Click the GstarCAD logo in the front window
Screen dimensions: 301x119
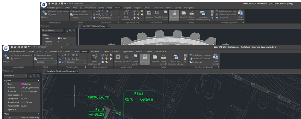point(6,48)
